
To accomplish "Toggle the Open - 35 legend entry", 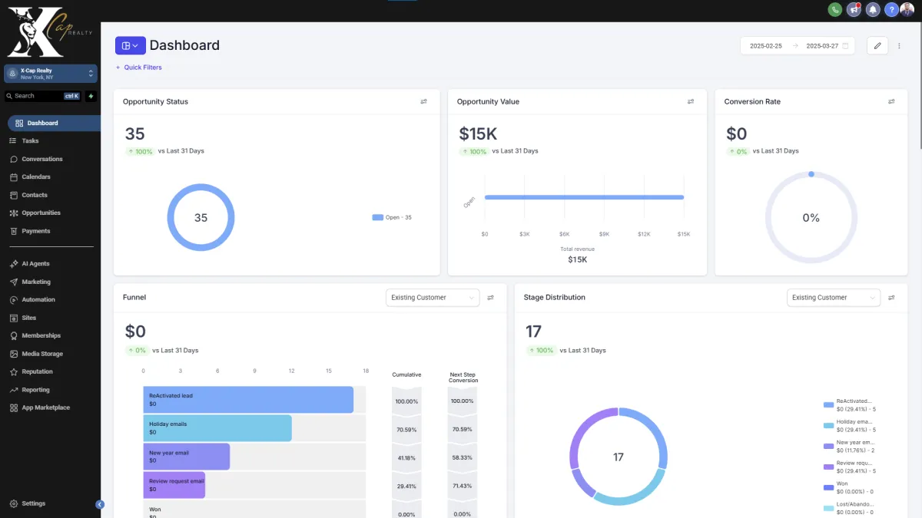I will pyautogui.click(x=392, y=217).
